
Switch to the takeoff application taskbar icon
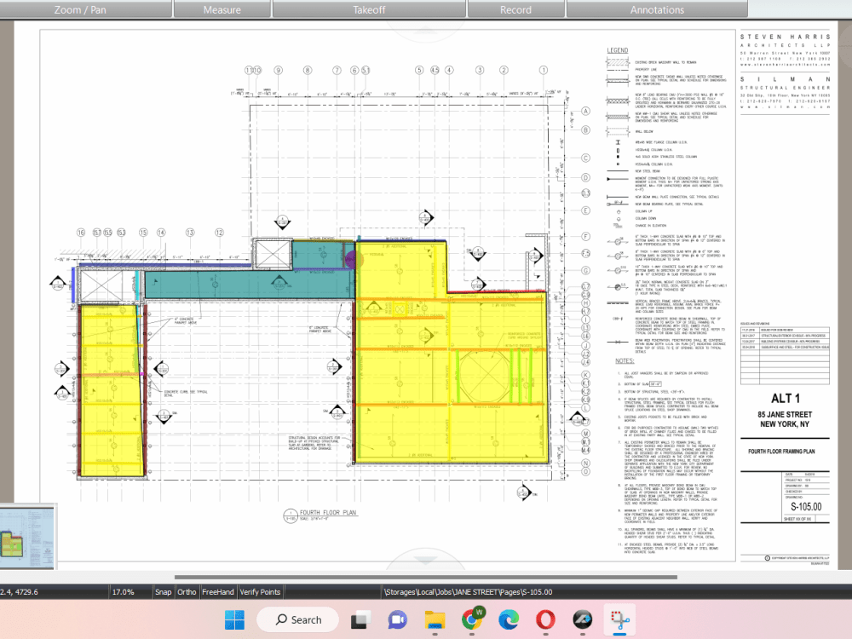pos(583,619)
